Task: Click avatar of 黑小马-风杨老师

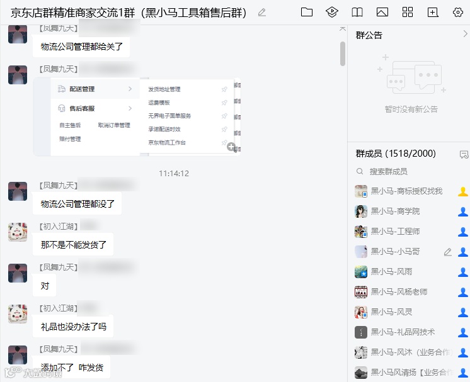Action: click(361, 291)
